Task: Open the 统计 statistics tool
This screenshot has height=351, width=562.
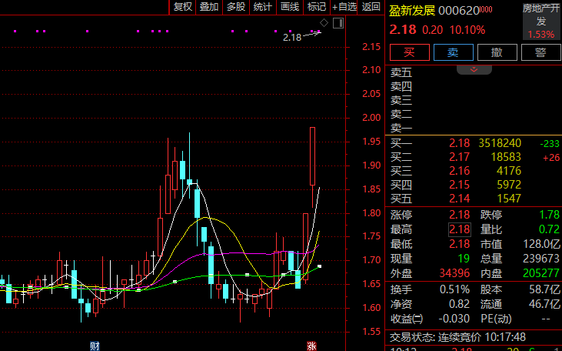Action: coord(263,7)
